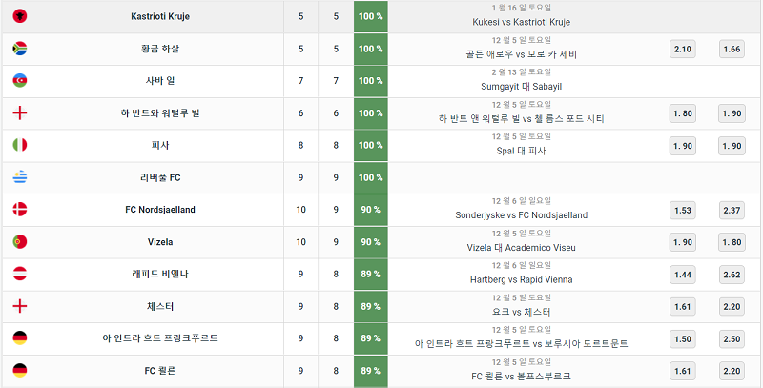Click the Portugal flag next to Vizela
Screen dimensions: 763x388
click(20, 241)
